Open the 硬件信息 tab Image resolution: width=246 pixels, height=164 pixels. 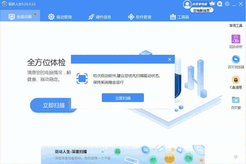coord(100,17)
